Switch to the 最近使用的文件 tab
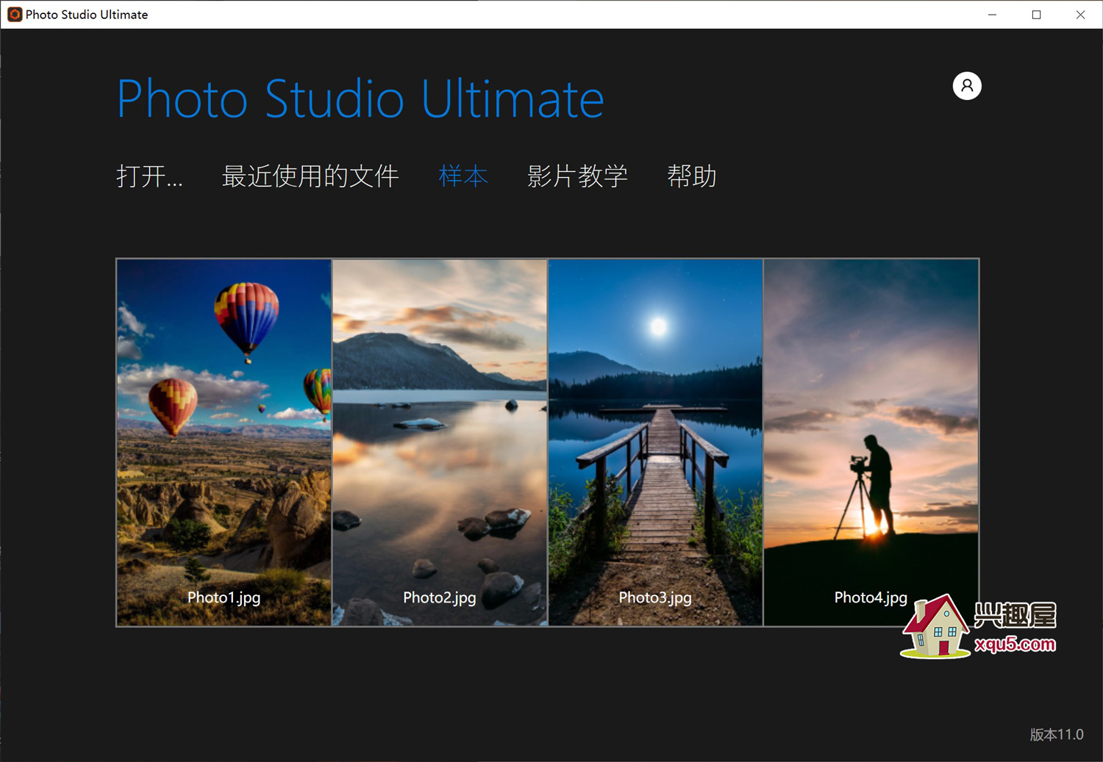This screenshot has height=762, width=1103. pyautogui.click(x=310, y=176)
